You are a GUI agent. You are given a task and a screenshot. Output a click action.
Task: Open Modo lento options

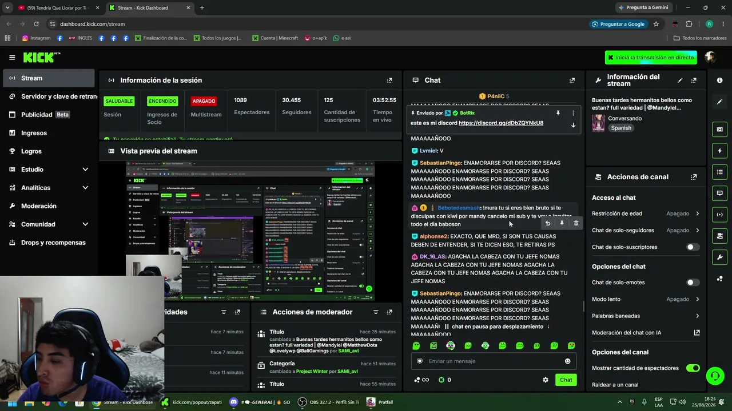(646, 299)
